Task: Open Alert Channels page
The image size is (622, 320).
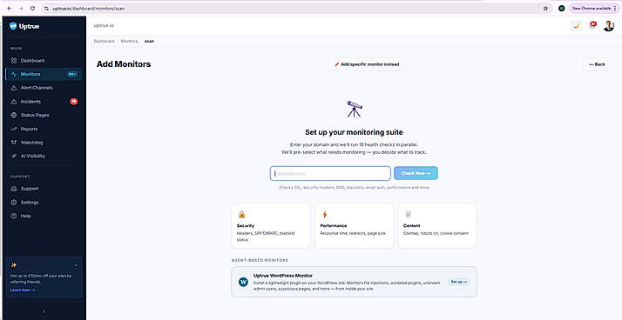Action: coord(44,88)
